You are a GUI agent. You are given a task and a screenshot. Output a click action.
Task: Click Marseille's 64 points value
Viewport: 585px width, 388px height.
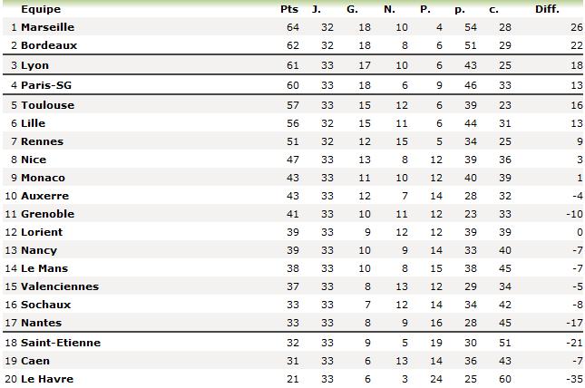[x=293, y=27]
